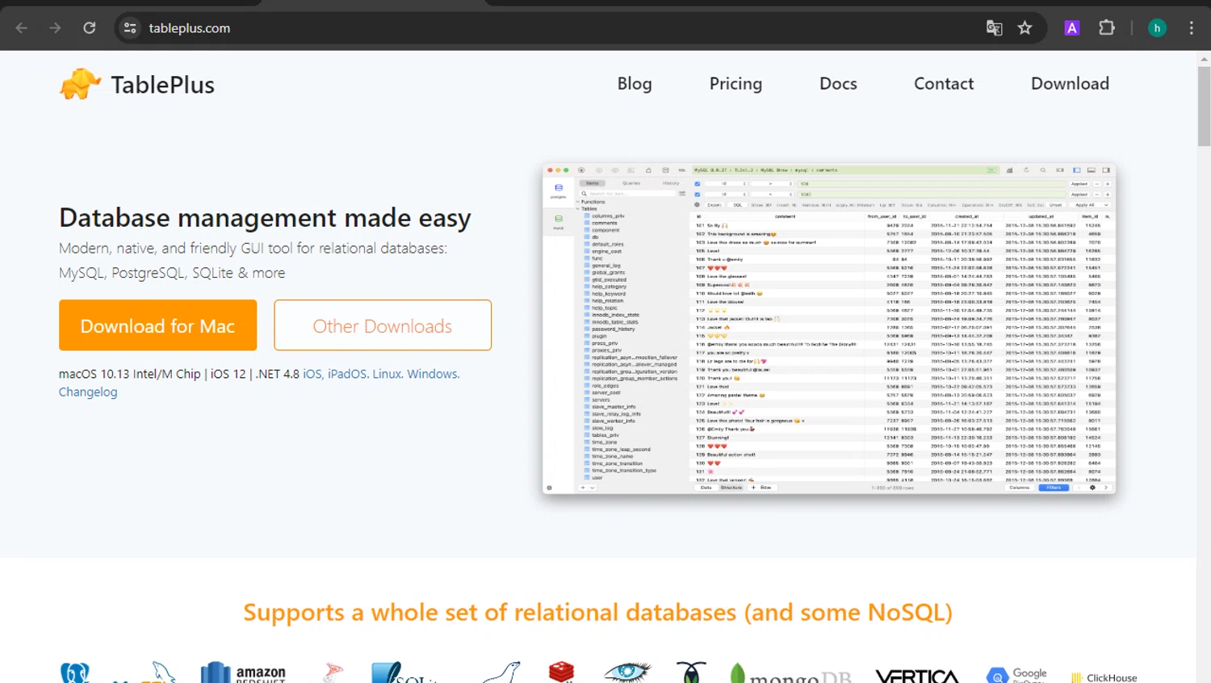Viewport: 1211px width, 683px height.
Task: Go back to the previous page
Action: tap(22, 27)
